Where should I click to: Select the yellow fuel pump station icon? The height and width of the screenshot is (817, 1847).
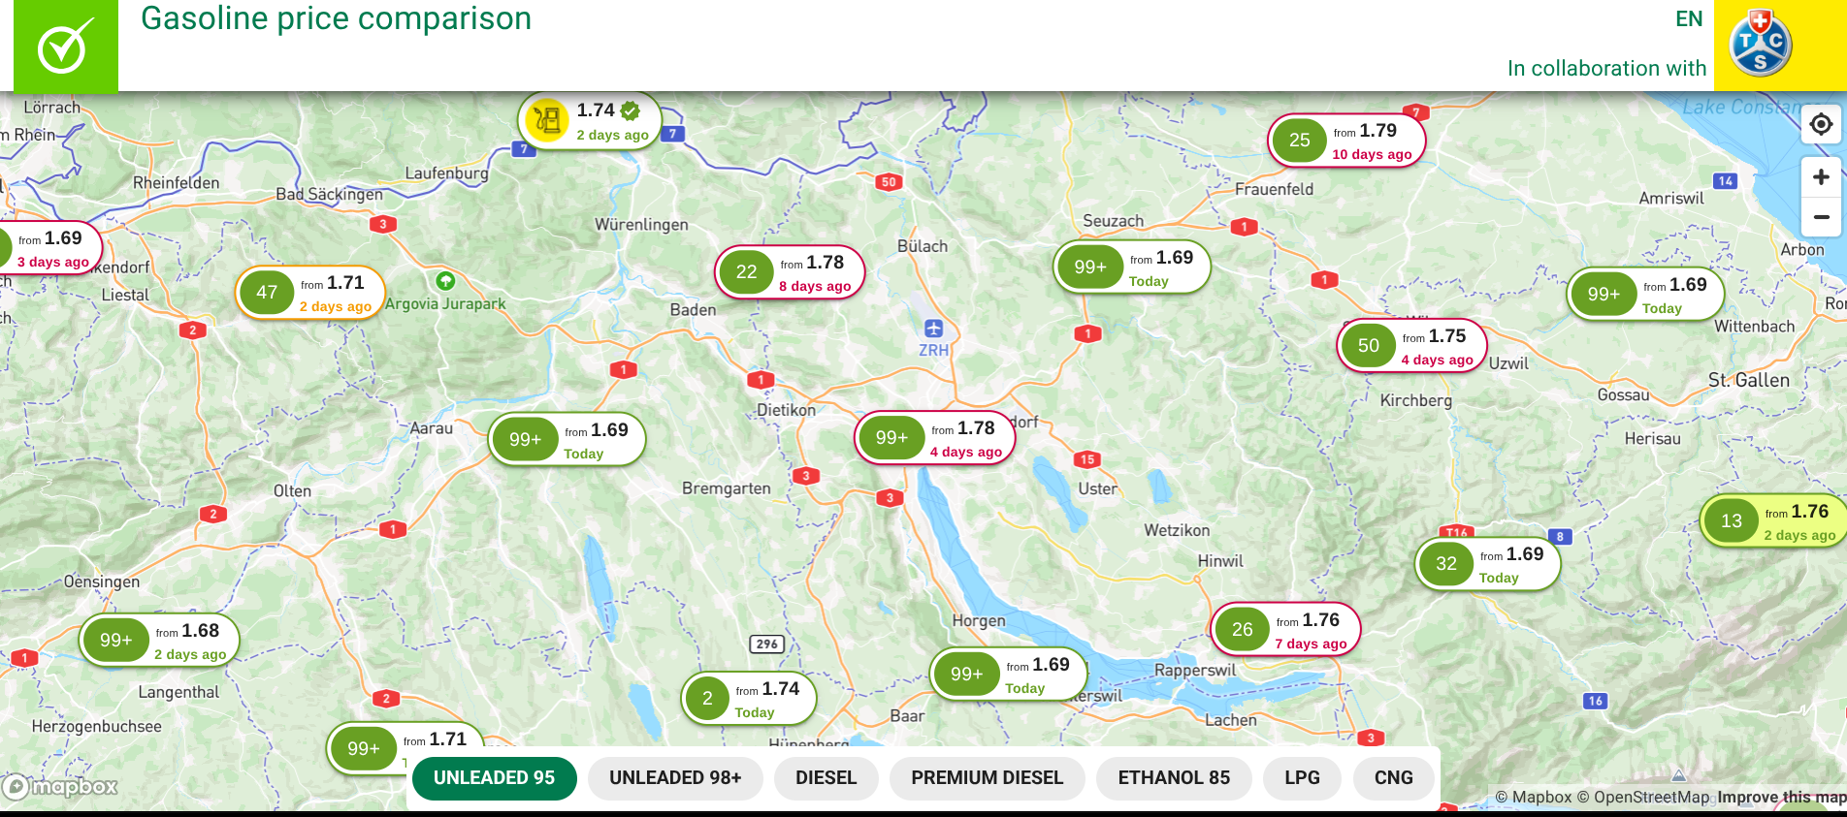click(547, 121)
